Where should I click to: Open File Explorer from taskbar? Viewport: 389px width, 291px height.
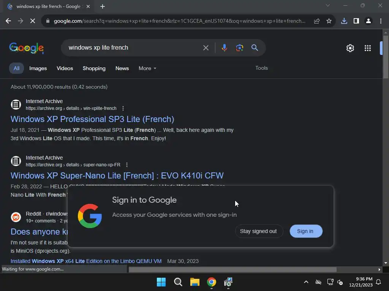tap(195, 282)
